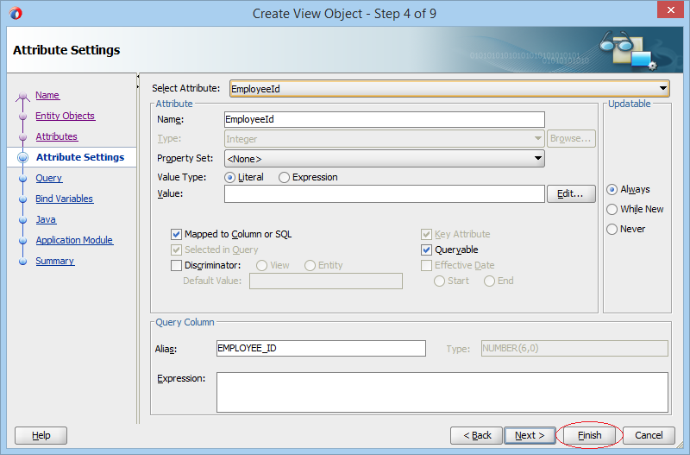Collapse the wizard steps panel with splitter arrow

tap(138, 76)
